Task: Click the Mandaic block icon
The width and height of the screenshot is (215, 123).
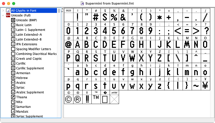Action: coord(13,111)
